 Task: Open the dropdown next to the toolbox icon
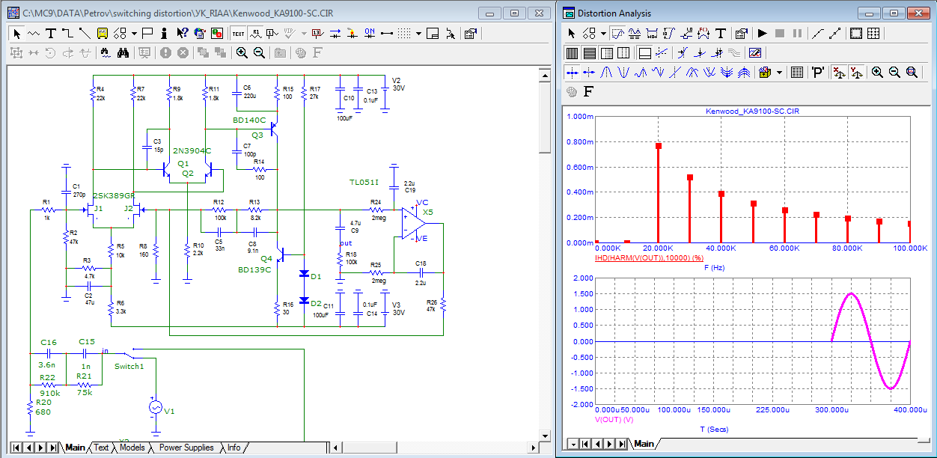coord(780,72)
